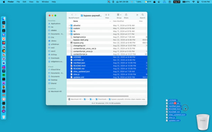Launch Brave browser from the Dock

coord(4,39)
